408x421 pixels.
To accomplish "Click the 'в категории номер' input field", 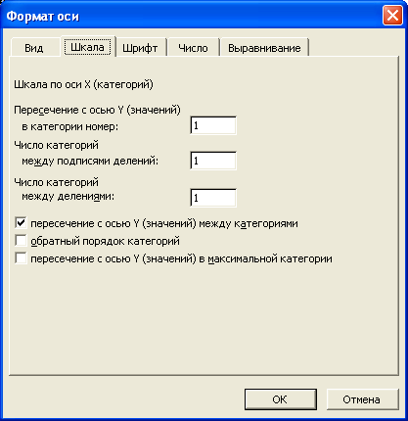I will pyautogui.click(x=213, y=125).
